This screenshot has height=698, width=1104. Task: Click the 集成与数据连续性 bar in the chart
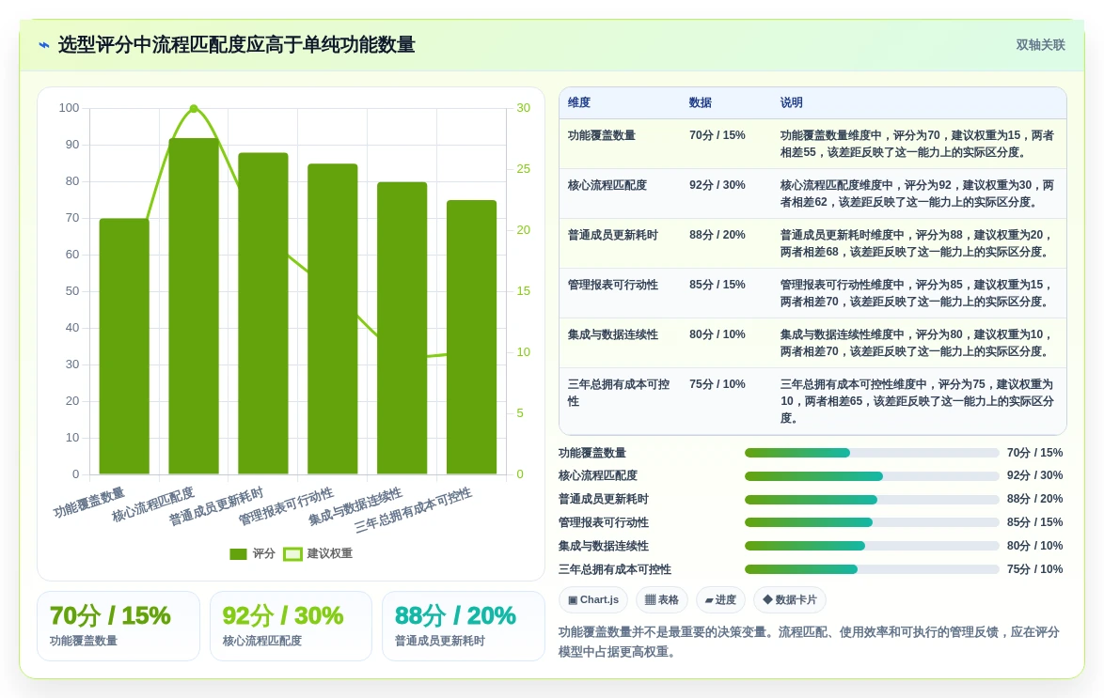tap(402, 328)
